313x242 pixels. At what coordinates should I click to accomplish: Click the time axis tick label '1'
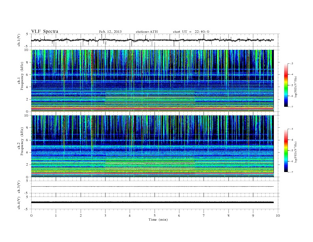point(56,216)
